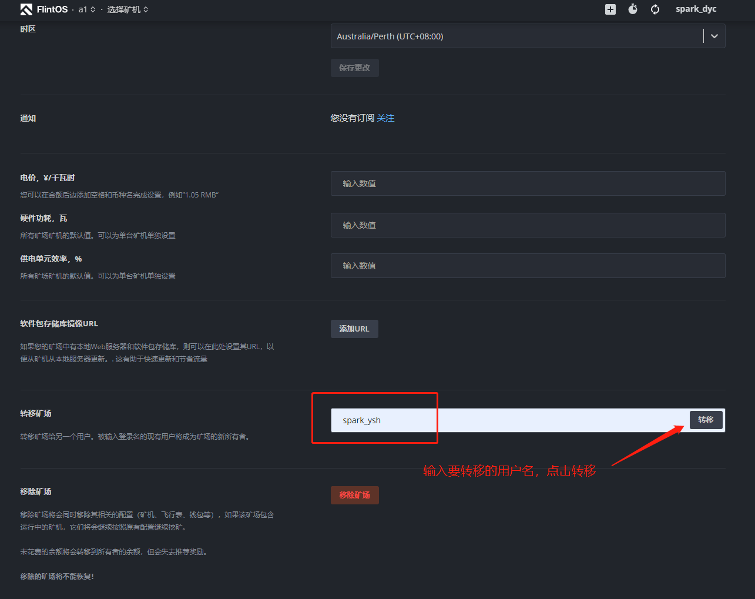
Task: Open the spark_dyc account menu
Action: pos(696,9)
